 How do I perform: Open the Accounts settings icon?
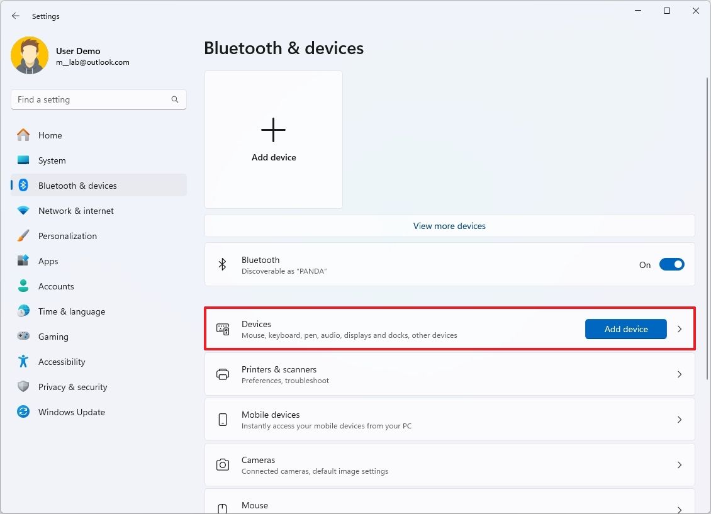coord(27,286)
